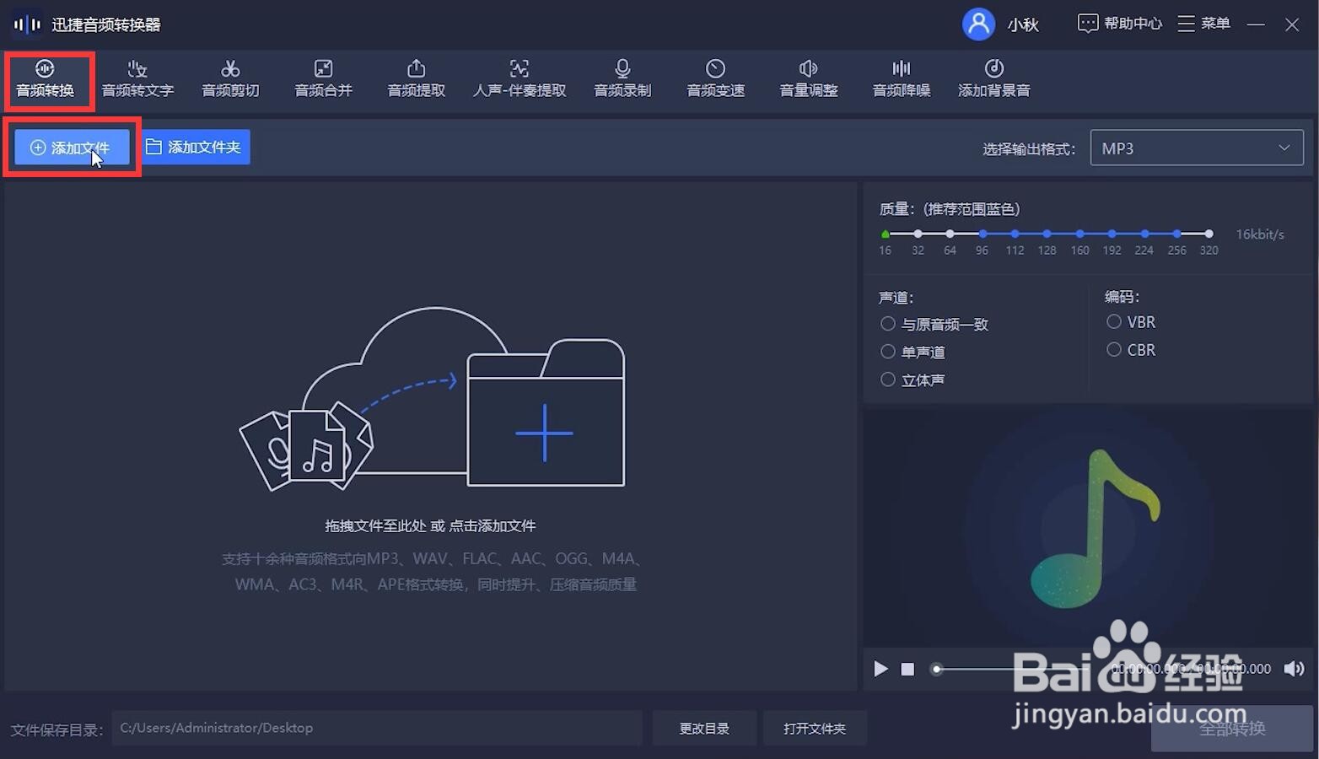Viewport: 1319px width, 759px height.
Task: Click the play button in preview player
Action: click(880, 669)
